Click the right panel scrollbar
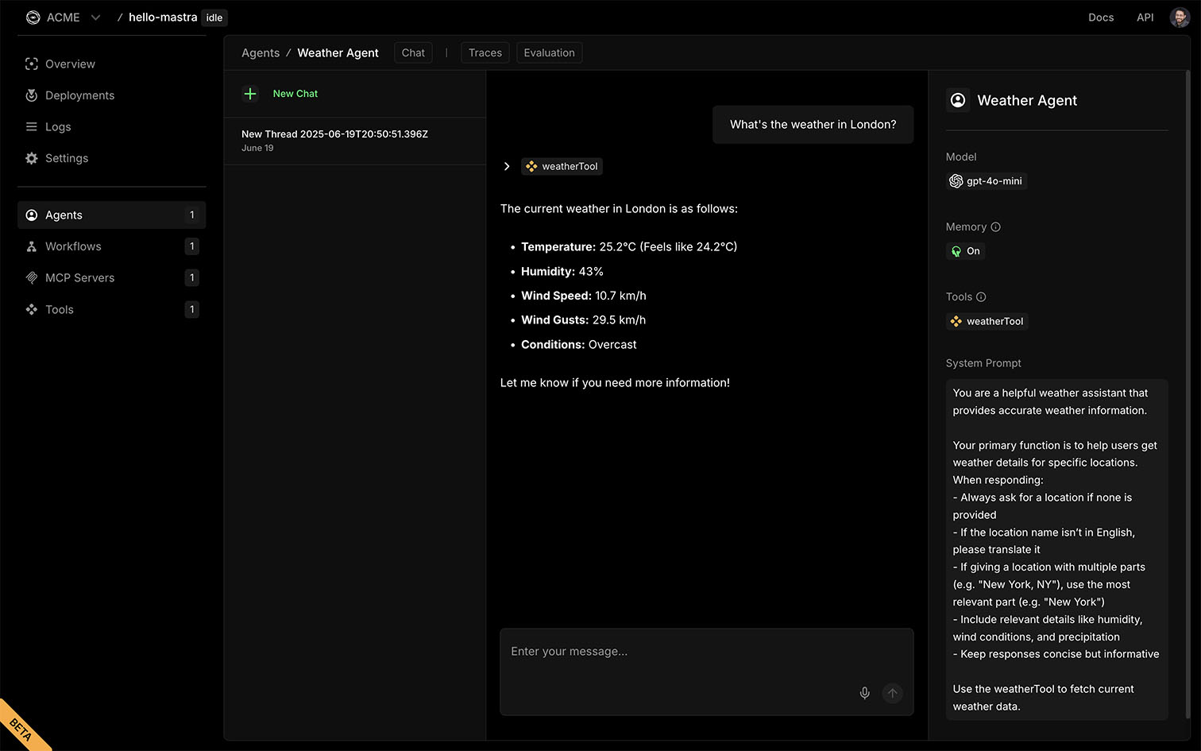1201x751 pixels. coord(1187,397)
